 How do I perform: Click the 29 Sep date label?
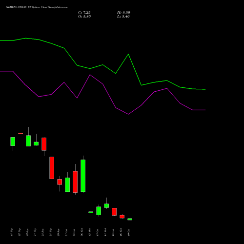pos(59,232)
